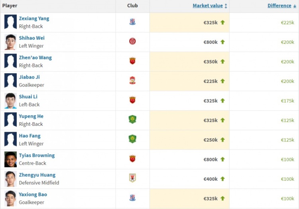
Task: Click the green club badge beside Hao Fang
Action: click(132, 139)
